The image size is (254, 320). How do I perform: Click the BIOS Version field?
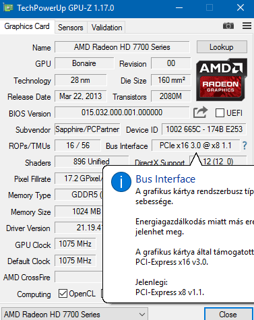tap(122, 113)
